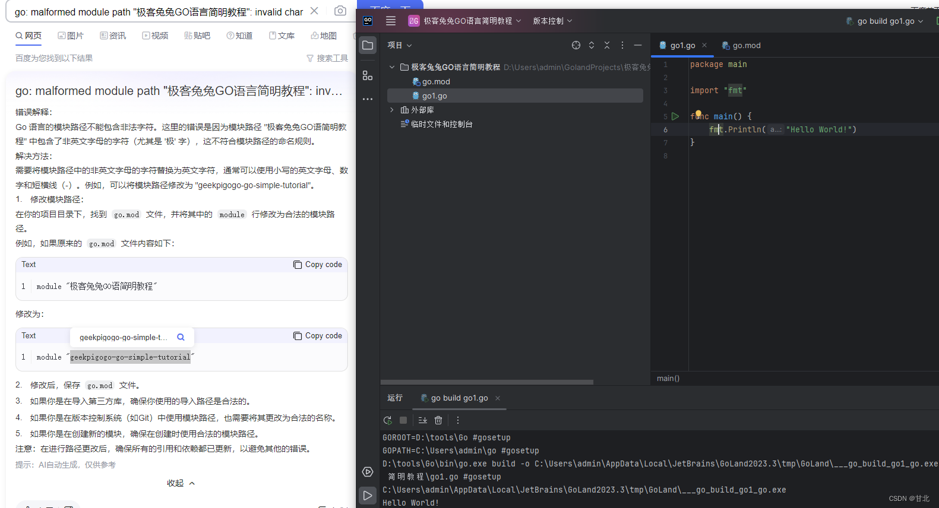Click GOROOT console output line
Screen dimensions: 939x508
click(x=447, y=437)
